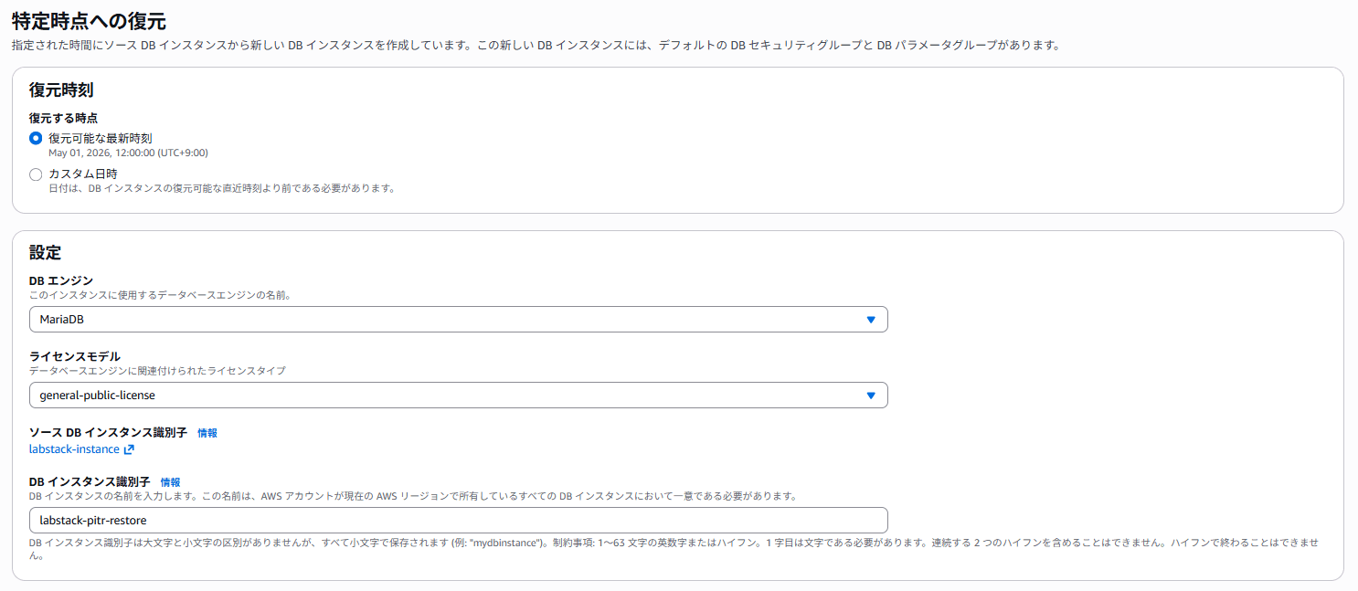Click the DB エンジン field label
This screenshot has width=1358, height=591.
(61, 280)
